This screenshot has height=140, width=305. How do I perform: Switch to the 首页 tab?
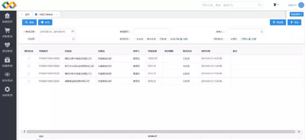27,14
